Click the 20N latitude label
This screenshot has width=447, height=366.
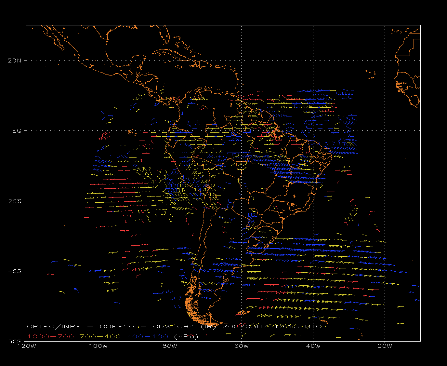tap(15, 61)
